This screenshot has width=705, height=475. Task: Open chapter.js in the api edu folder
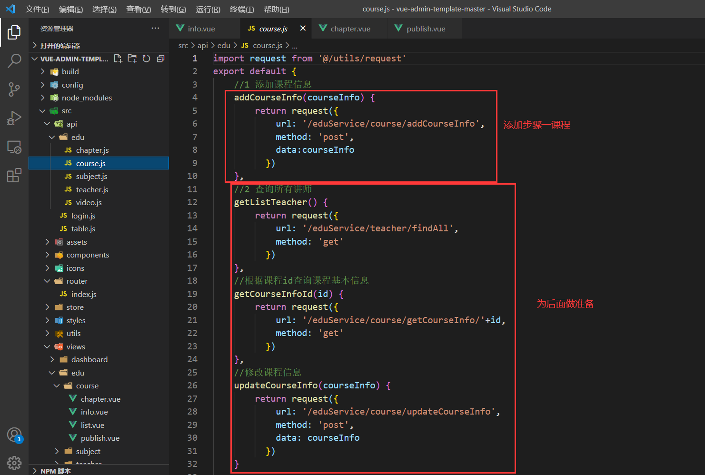pyautogui.click(x=99, y=150)
